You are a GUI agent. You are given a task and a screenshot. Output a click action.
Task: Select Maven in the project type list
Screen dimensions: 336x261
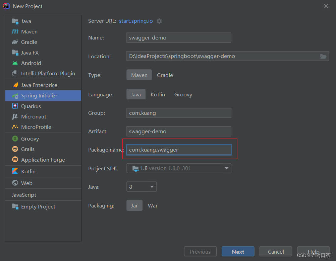[x=43, y=32]
